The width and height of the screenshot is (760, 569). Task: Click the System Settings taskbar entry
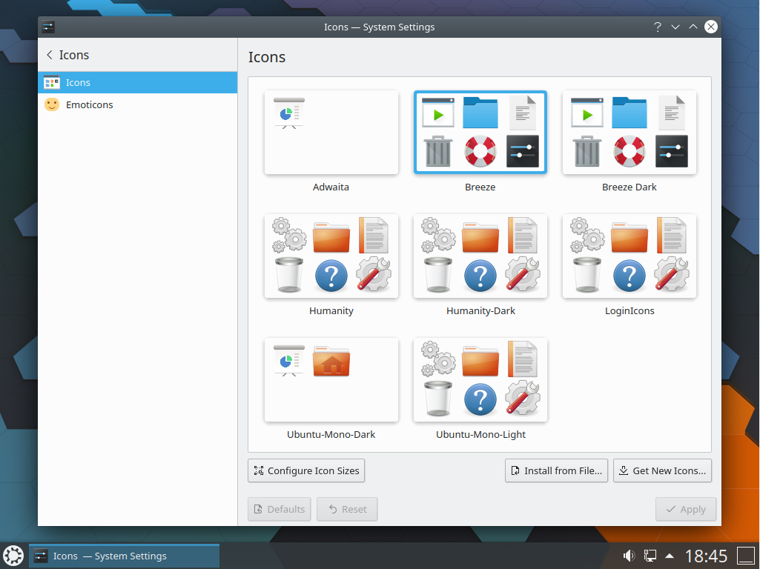coord(124,556)
